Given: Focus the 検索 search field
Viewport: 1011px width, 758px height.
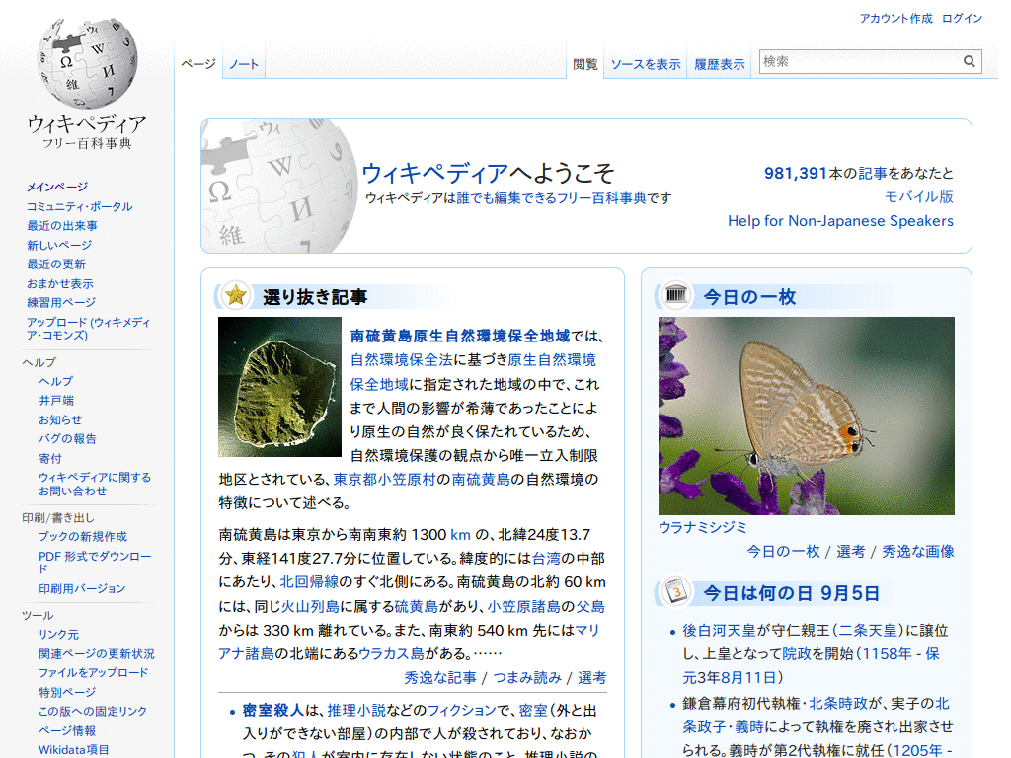Looking at the screenshot, I should [x=861, y=61].
